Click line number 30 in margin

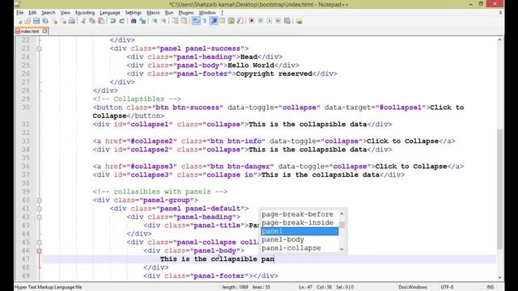tap(26, 108)
